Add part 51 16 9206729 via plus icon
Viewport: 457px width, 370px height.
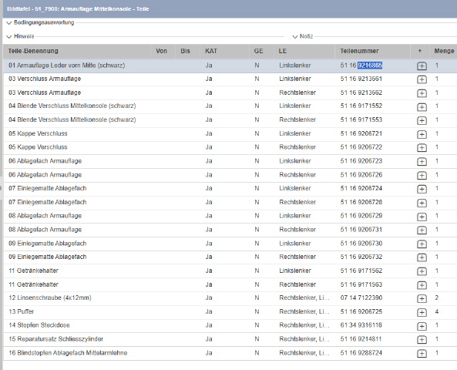tap(422, 217)
